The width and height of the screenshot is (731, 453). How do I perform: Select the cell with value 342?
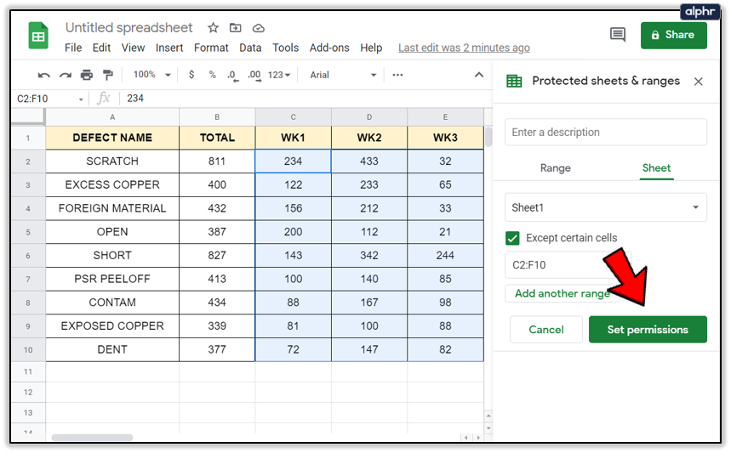point(369,255)
